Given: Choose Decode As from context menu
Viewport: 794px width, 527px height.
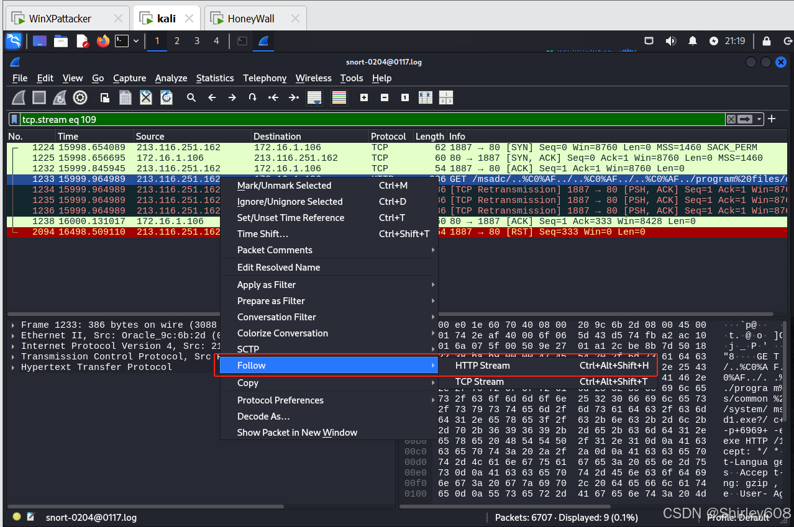Looking at the screenshot, I should click(329, 417).
